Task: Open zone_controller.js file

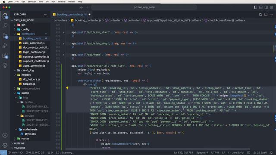Action: click(x=34, y=66)
